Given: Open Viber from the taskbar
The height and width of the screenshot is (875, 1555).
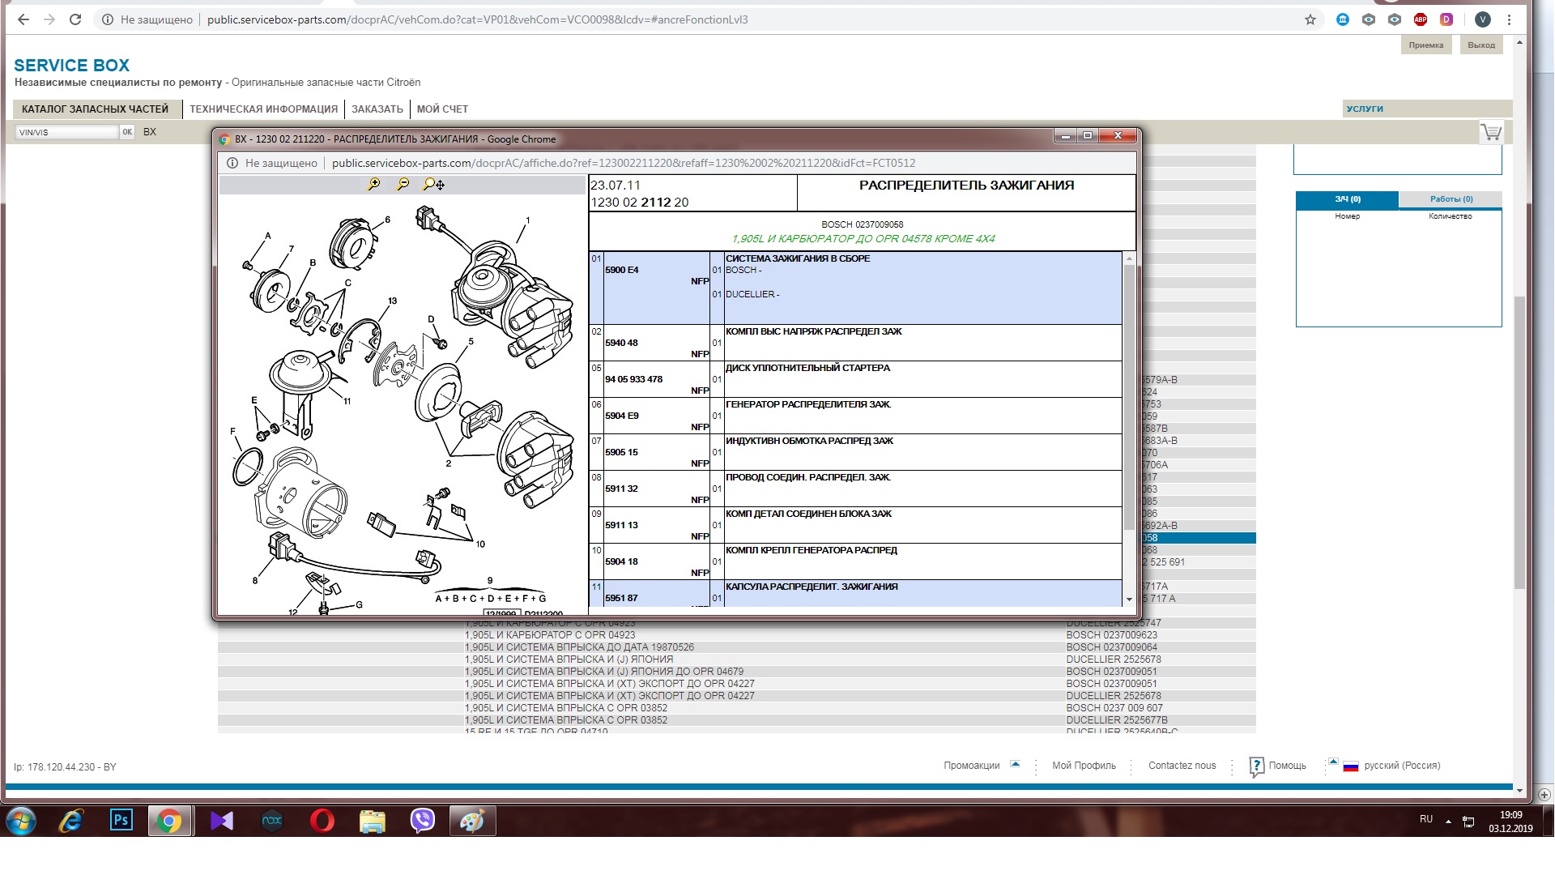Looking at the screenshot, I should [x=422, y=822].
